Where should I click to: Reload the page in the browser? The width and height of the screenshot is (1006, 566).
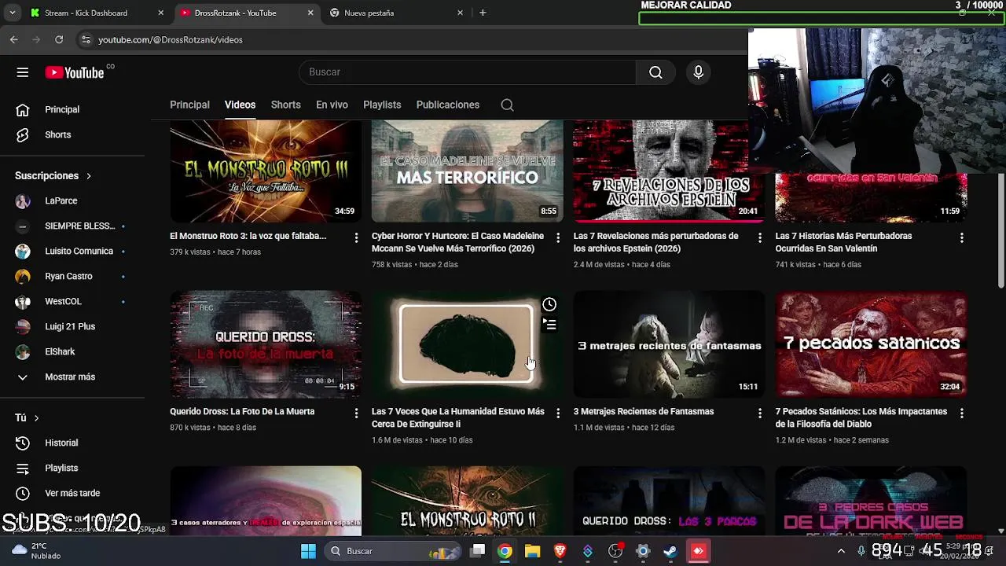point(59,39)
